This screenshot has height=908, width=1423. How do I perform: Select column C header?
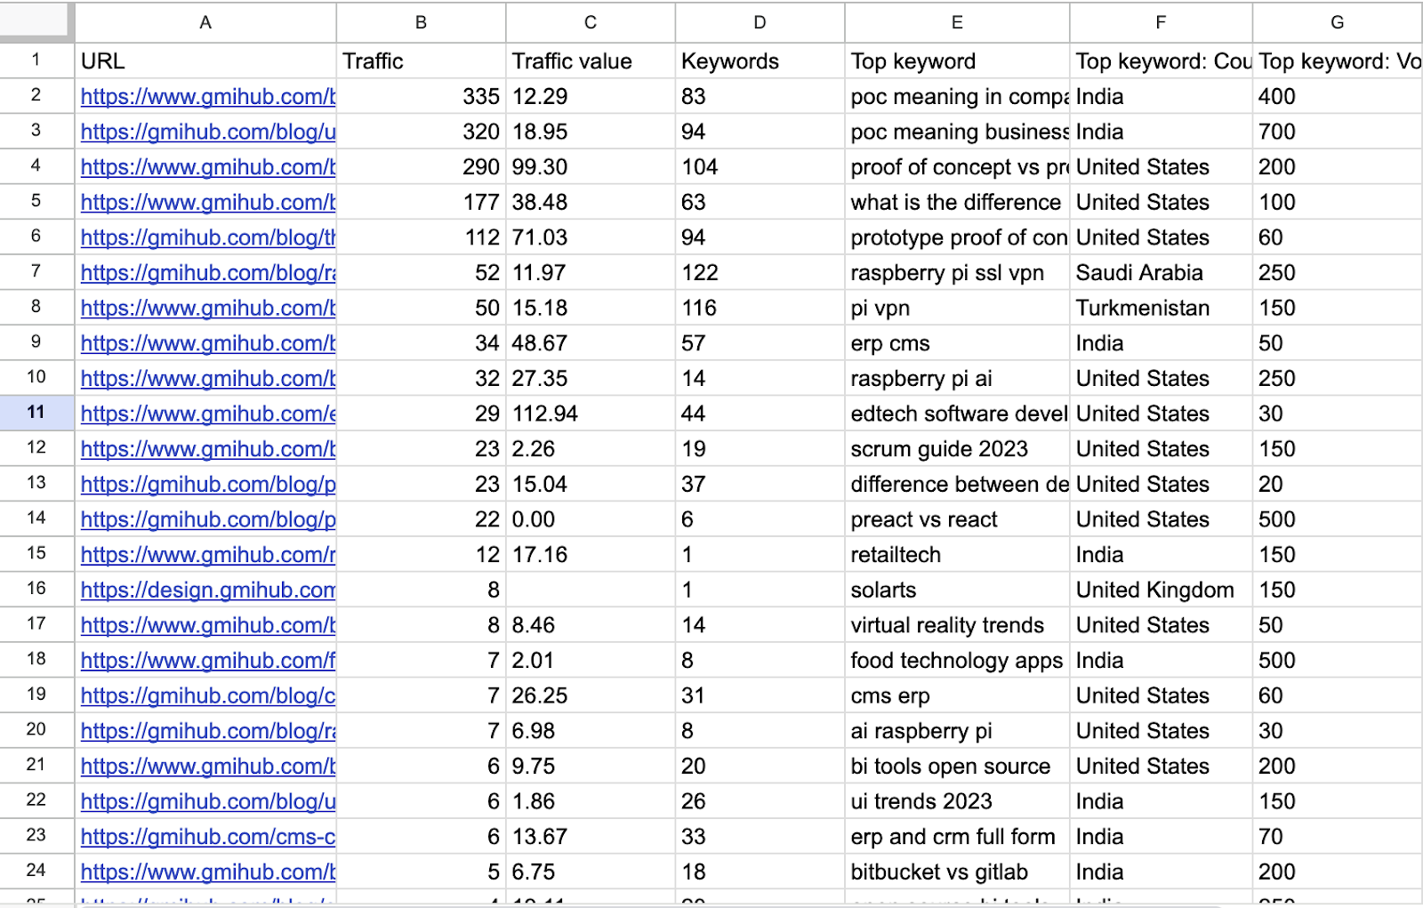(x=591, y=22)
